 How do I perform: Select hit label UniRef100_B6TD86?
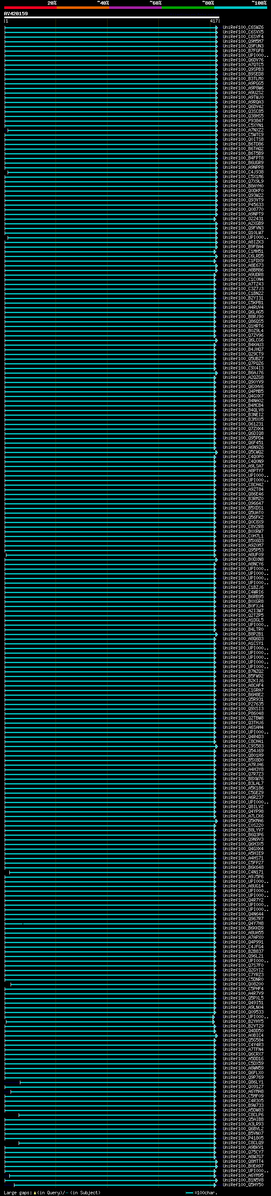click(x=243, y=144)
